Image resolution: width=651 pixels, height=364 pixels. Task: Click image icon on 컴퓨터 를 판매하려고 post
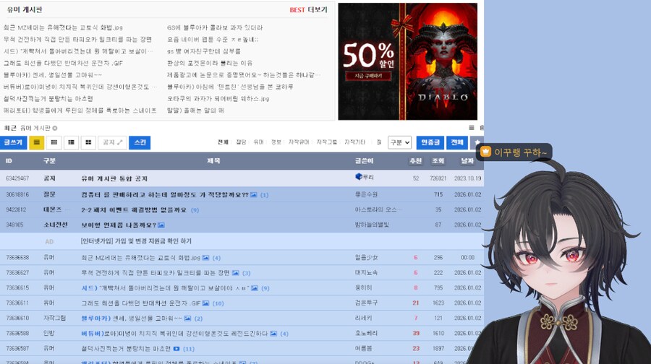click(253, 194)
